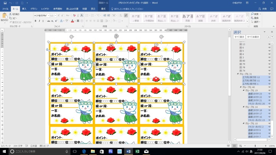Click the zoom slider handle
Screen dimensions: 276x155
click(255, 146)
